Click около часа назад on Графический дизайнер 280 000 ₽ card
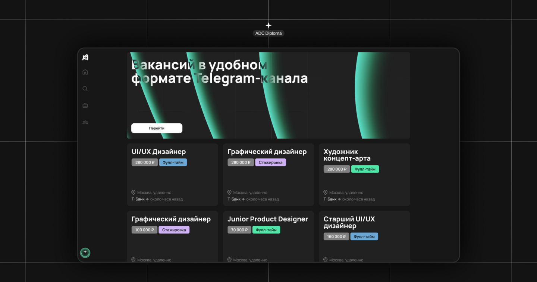 coord(263,199)
